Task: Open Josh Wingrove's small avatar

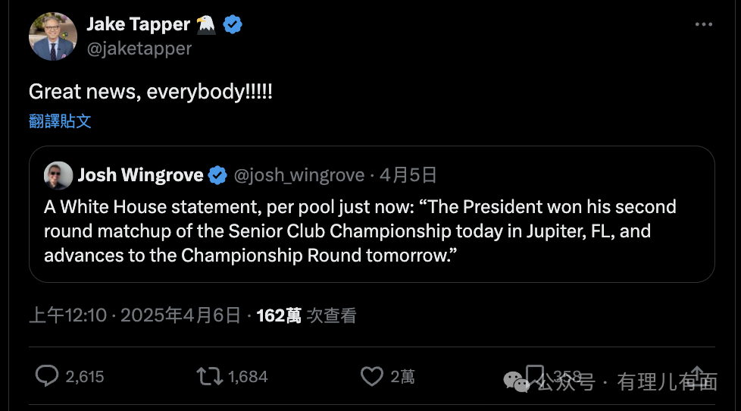Action: pyautogui.click(x=58, y=175)
